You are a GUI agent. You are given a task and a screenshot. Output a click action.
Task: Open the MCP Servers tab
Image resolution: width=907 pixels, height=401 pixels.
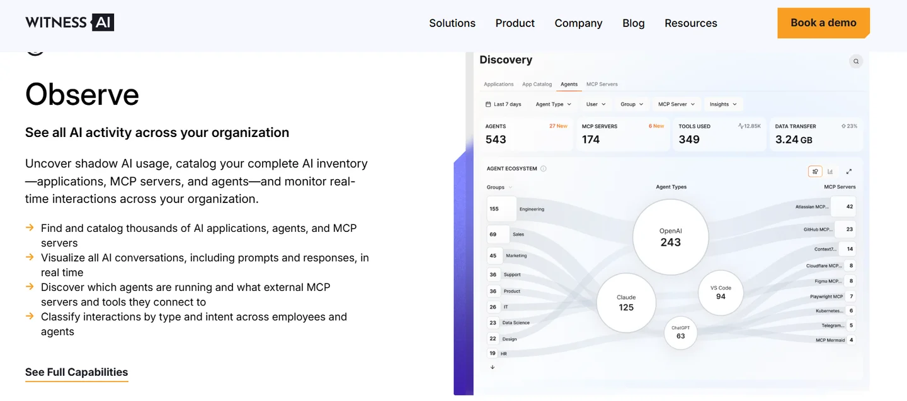(x=602, y=84)
